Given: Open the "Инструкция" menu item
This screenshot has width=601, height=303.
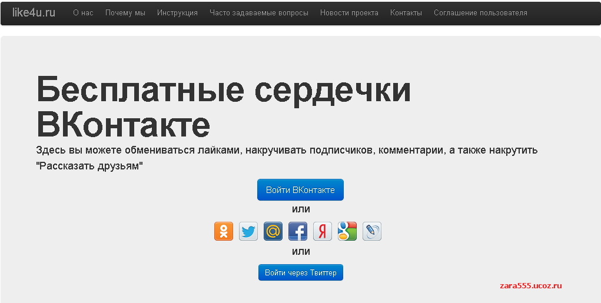Looking at the screenshot, I should [177, 12].
